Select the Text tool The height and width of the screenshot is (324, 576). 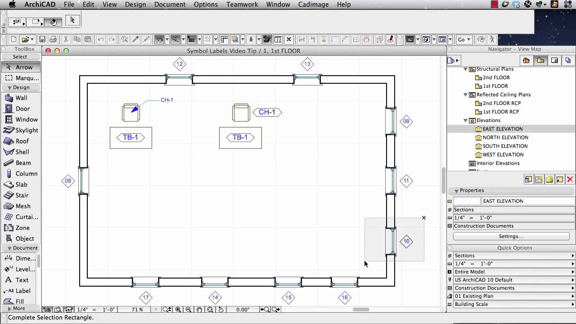coord(20,280)
